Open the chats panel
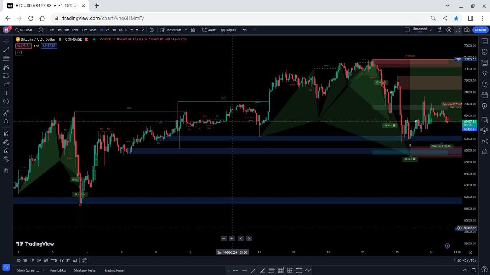The width and height of the screenshot is (490, 275). tap(484, 120)
